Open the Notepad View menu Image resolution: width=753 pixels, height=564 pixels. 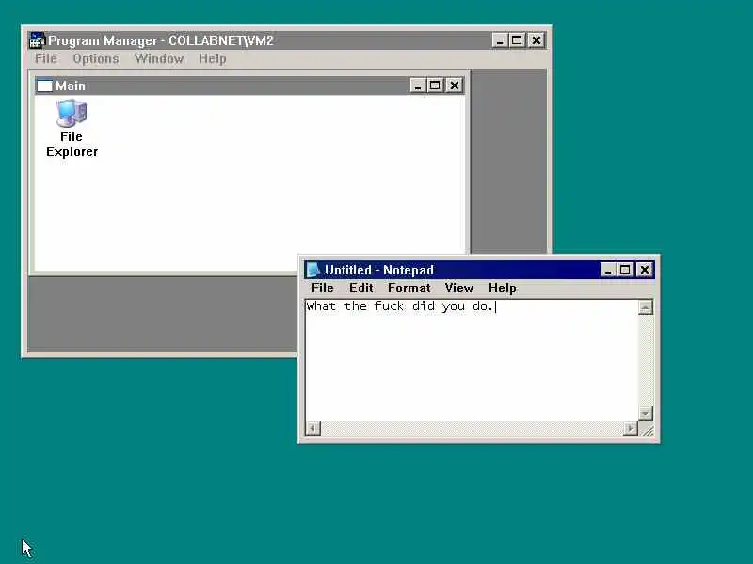pyautogui.click(x=459, y=288)
